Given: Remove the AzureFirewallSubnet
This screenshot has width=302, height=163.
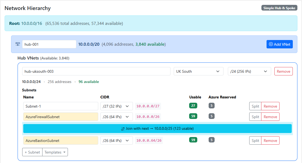Looking at the screenshot, I should tap(270, 117).
